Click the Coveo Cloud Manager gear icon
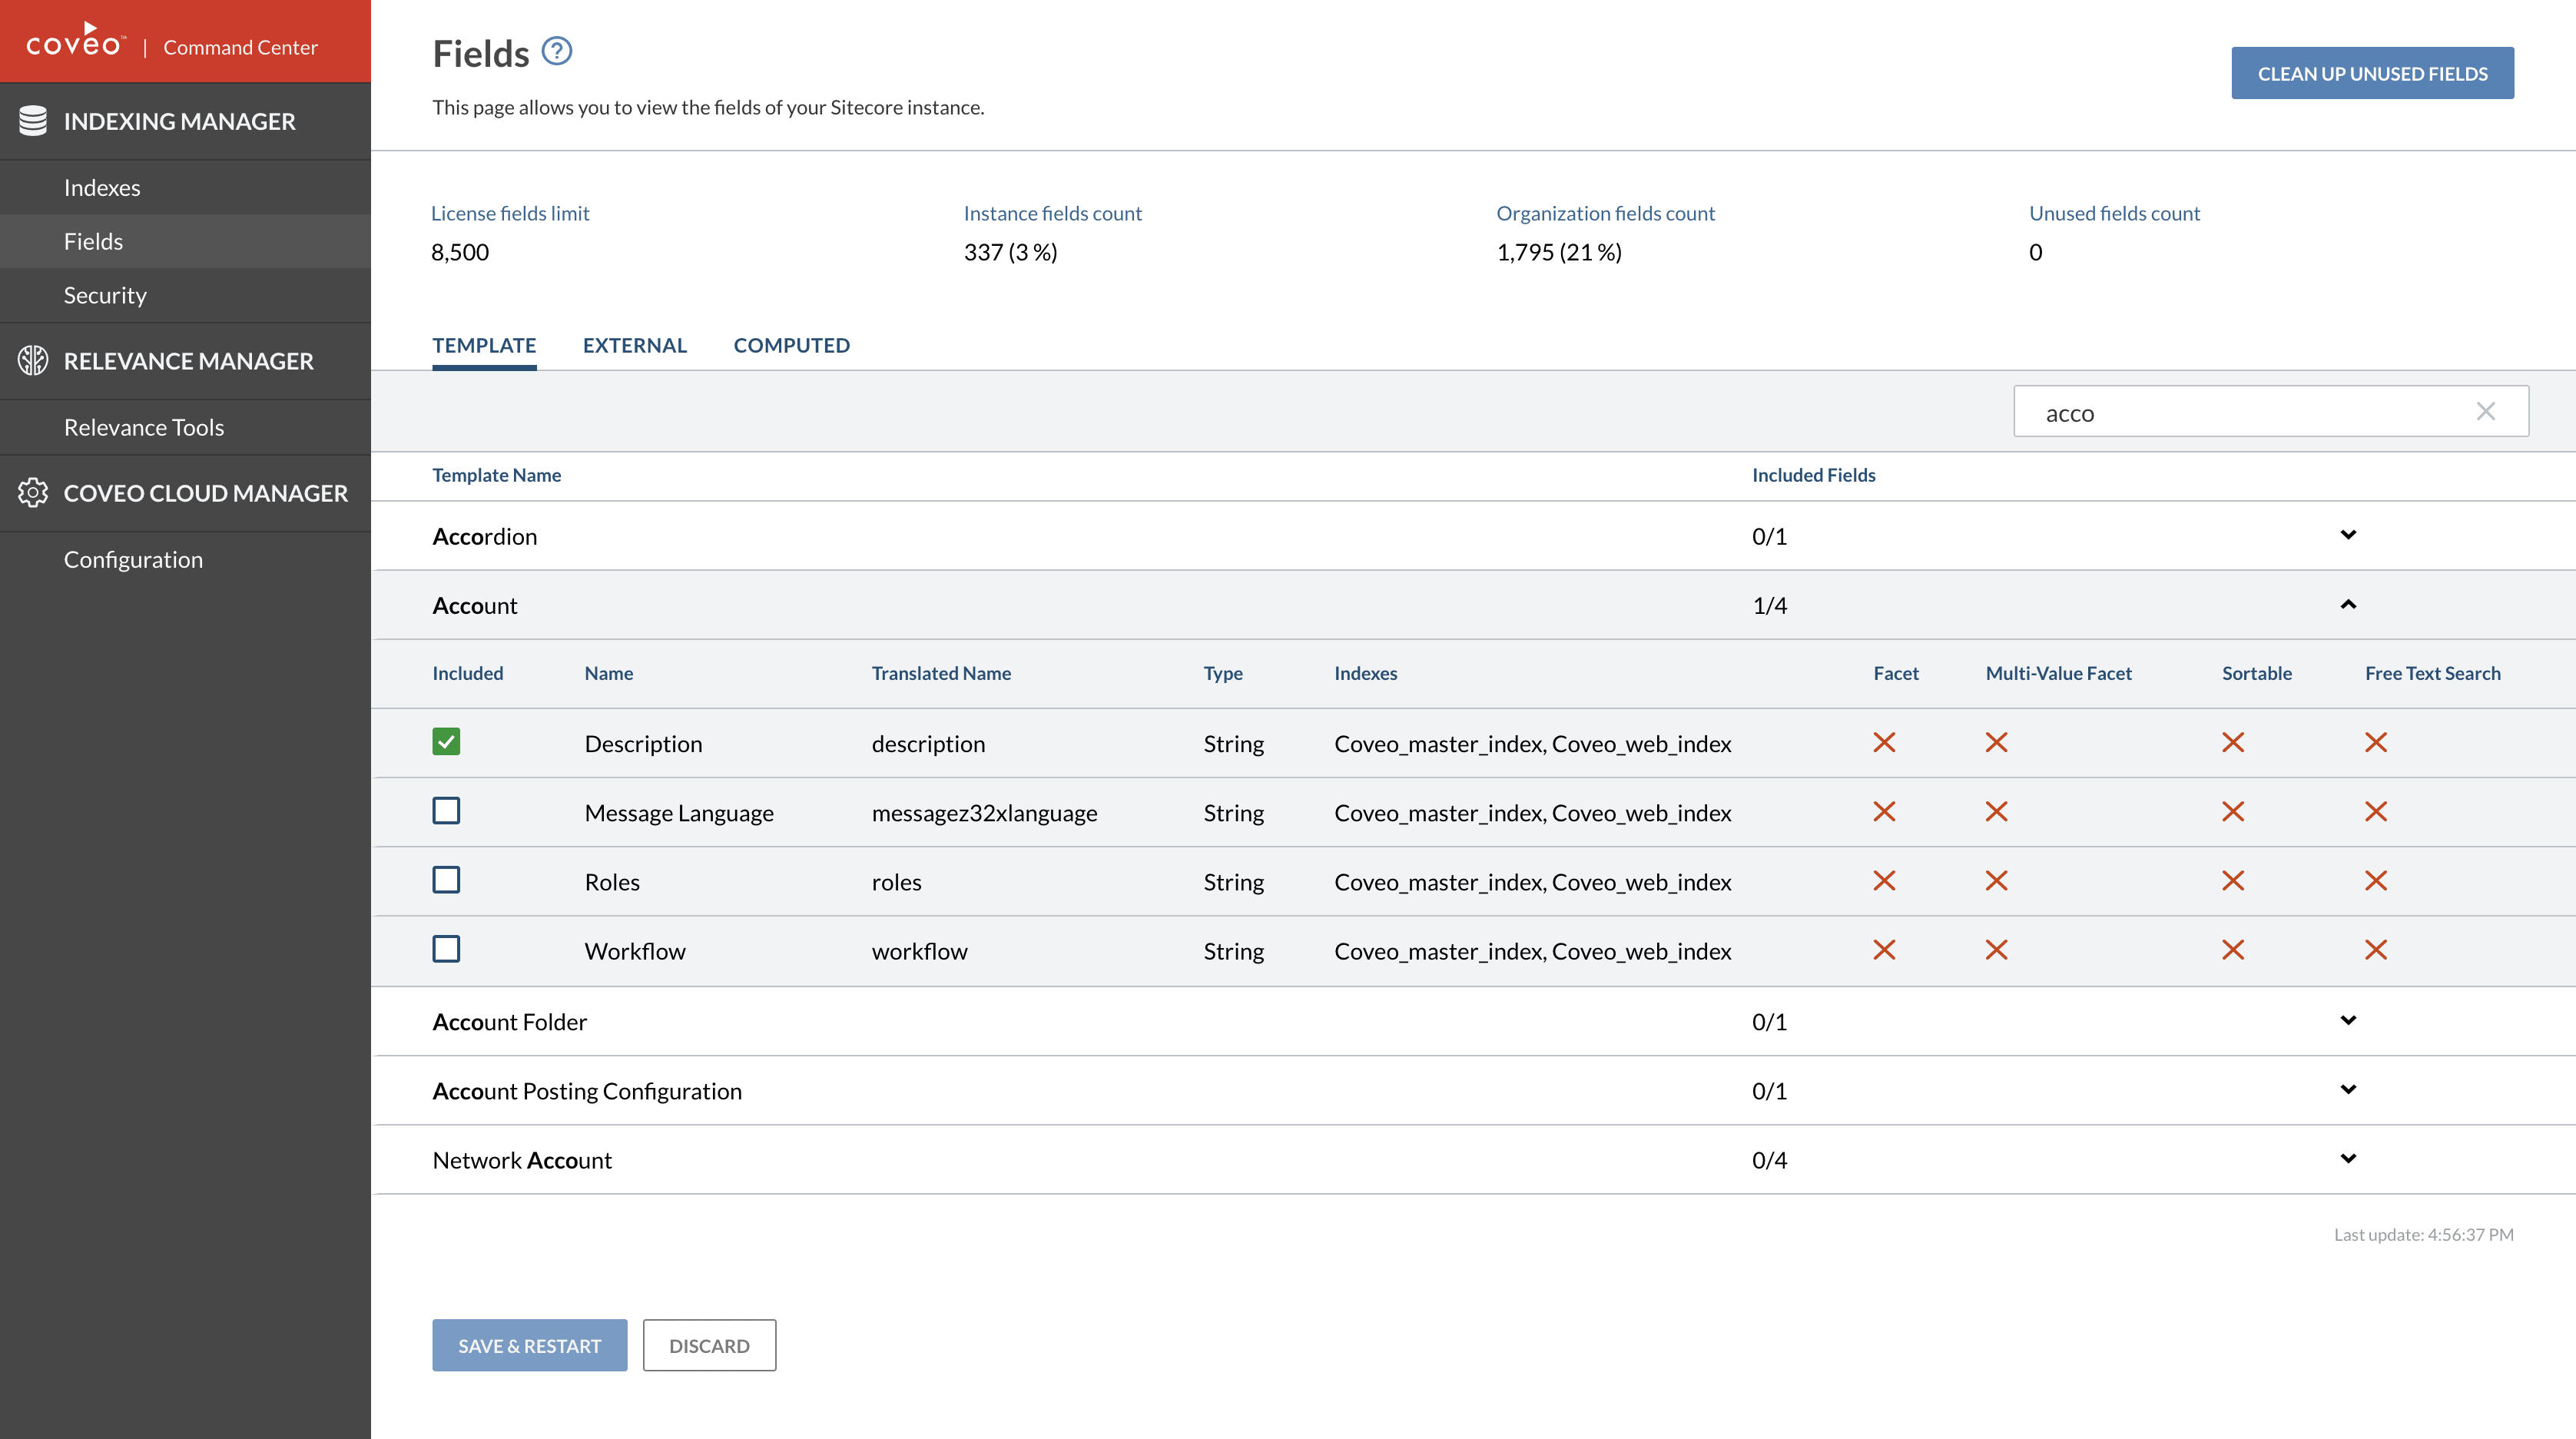This screenshot has width=2576, height=1439. coord(33,493)
